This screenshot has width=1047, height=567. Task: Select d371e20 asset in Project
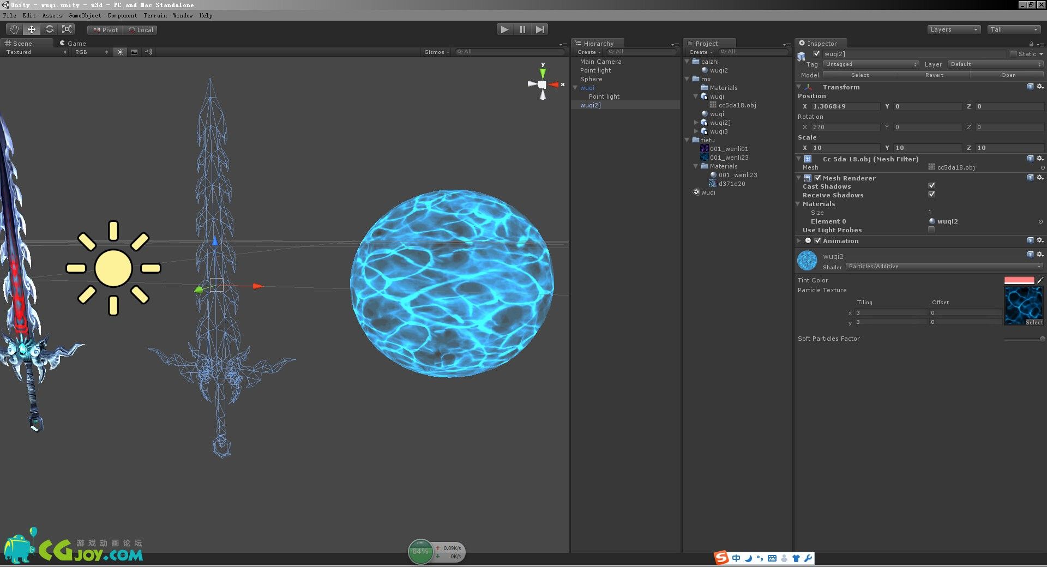pos(731,184)
